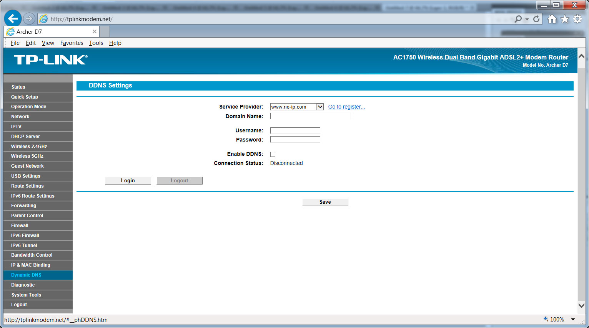Viewport: 589px width, 328px height.
Task: Click the address bar URL field
Action: coord(275,19)
